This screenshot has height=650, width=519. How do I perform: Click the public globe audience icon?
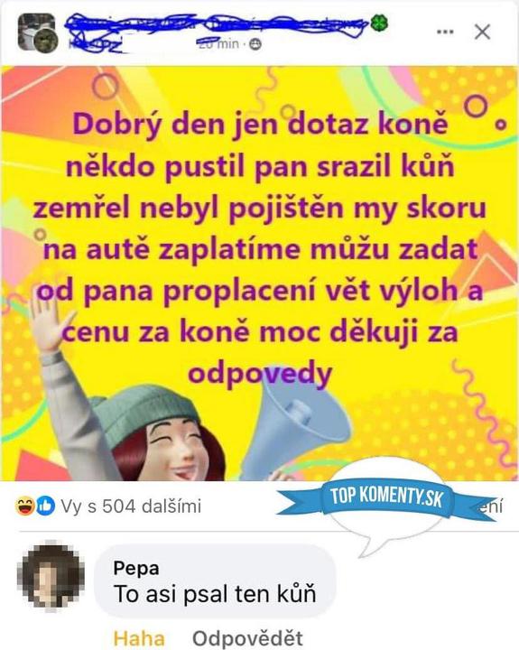click(x=255, y=44)
